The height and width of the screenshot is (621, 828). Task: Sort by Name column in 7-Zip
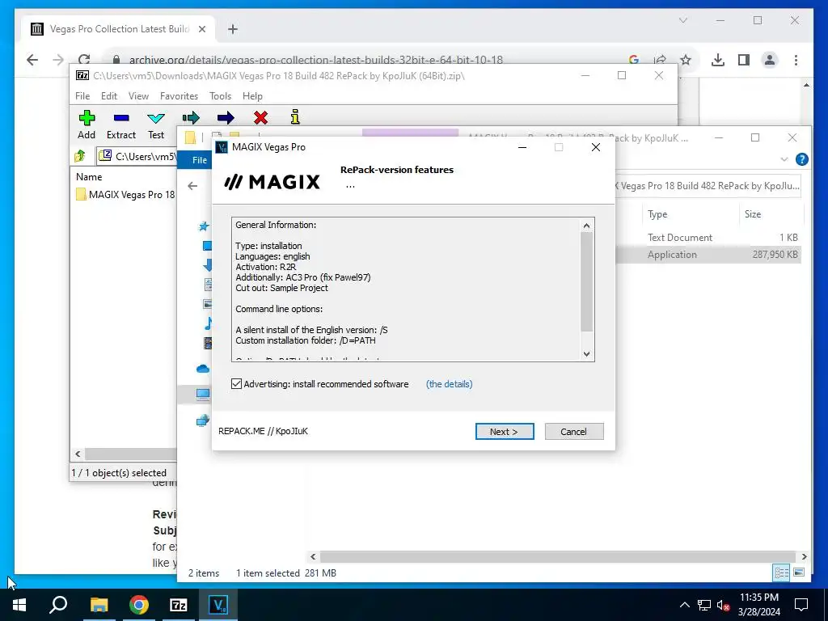[x=89, y=177]
